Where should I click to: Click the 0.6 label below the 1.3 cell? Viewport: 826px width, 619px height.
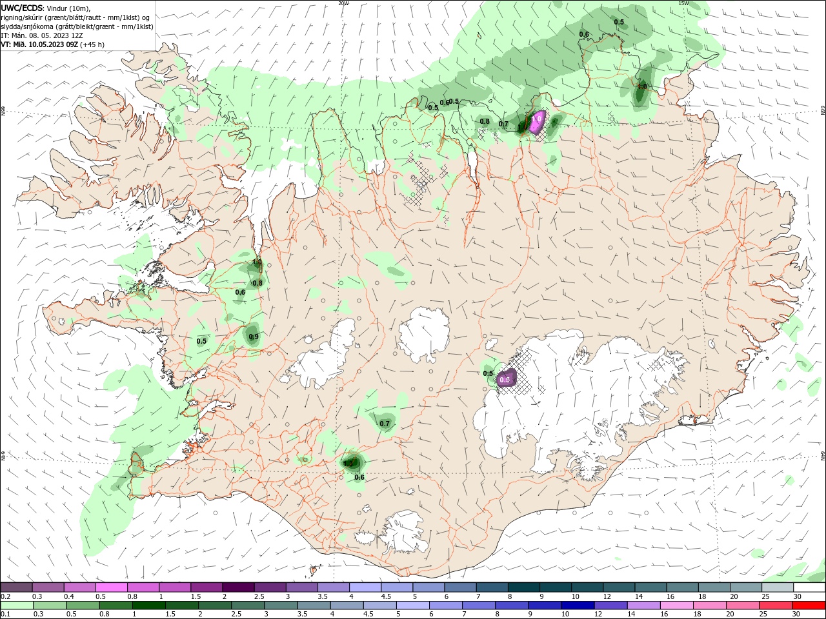coord(359,477)
